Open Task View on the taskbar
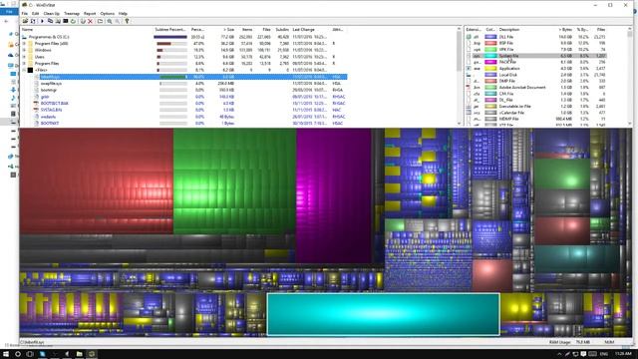638x359 pixels. tap(30, 354)
